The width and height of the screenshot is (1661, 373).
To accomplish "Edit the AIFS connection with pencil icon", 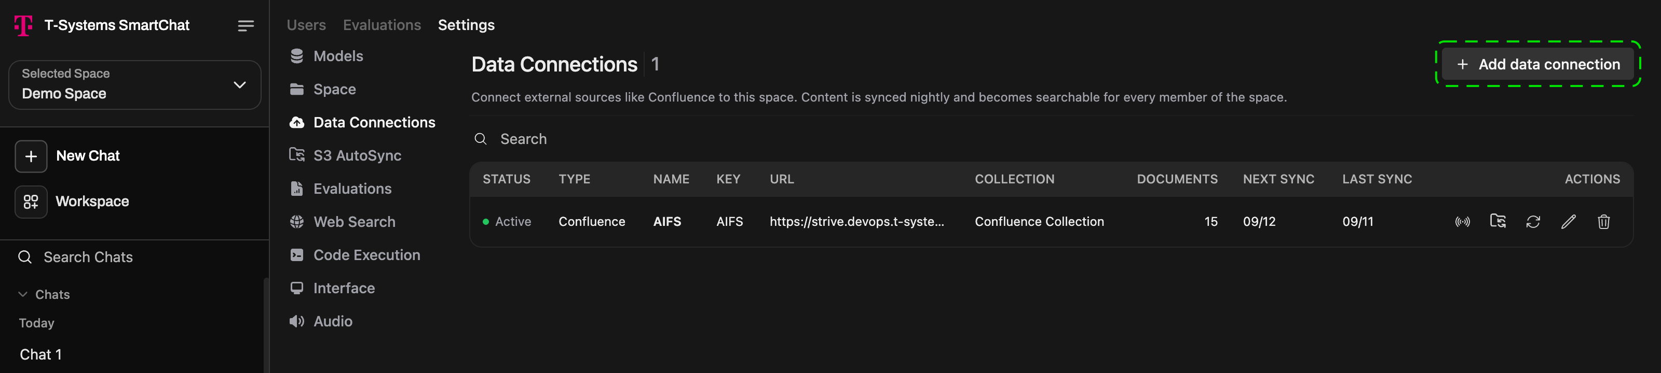I will click(x=1569, y=222).
